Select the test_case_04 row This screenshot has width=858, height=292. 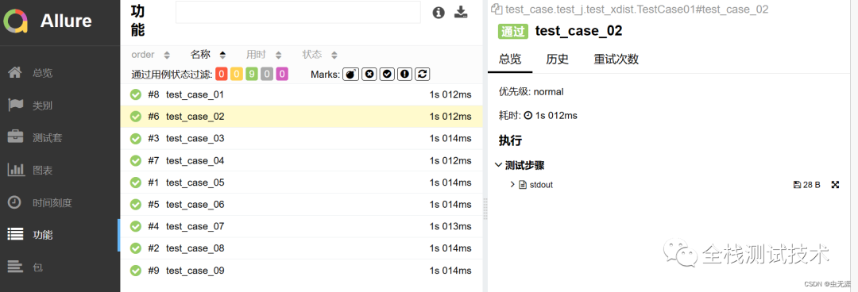pos(301,161)
